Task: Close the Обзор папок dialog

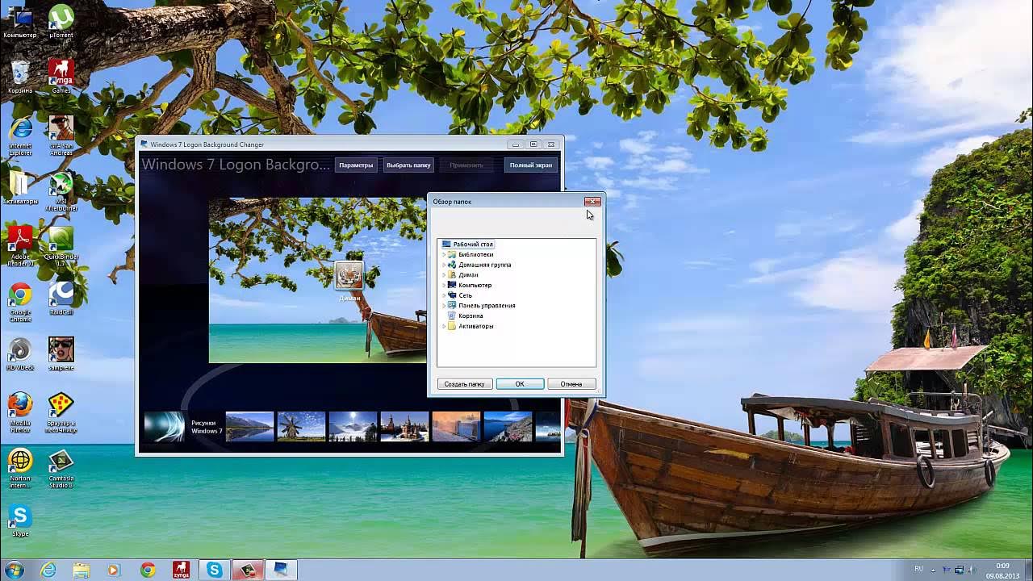Action: tap(592, 201)
